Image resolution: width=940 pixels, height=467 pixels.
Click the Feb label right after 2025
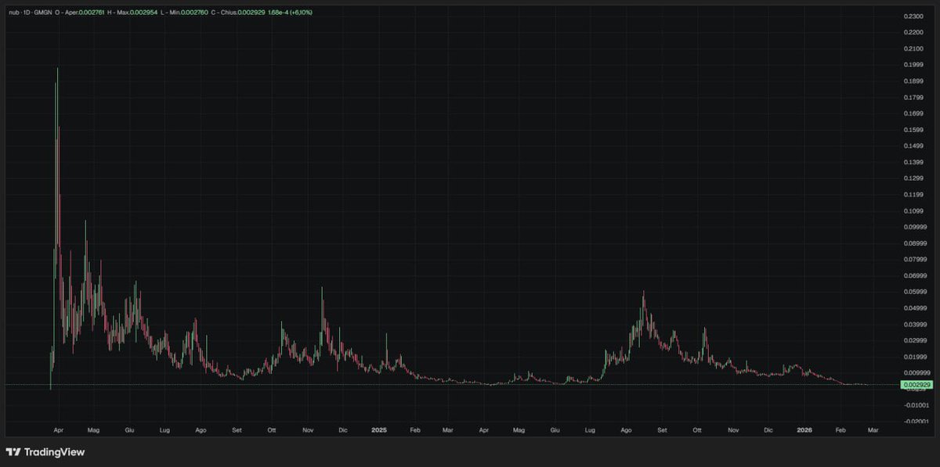click(415, 430)
